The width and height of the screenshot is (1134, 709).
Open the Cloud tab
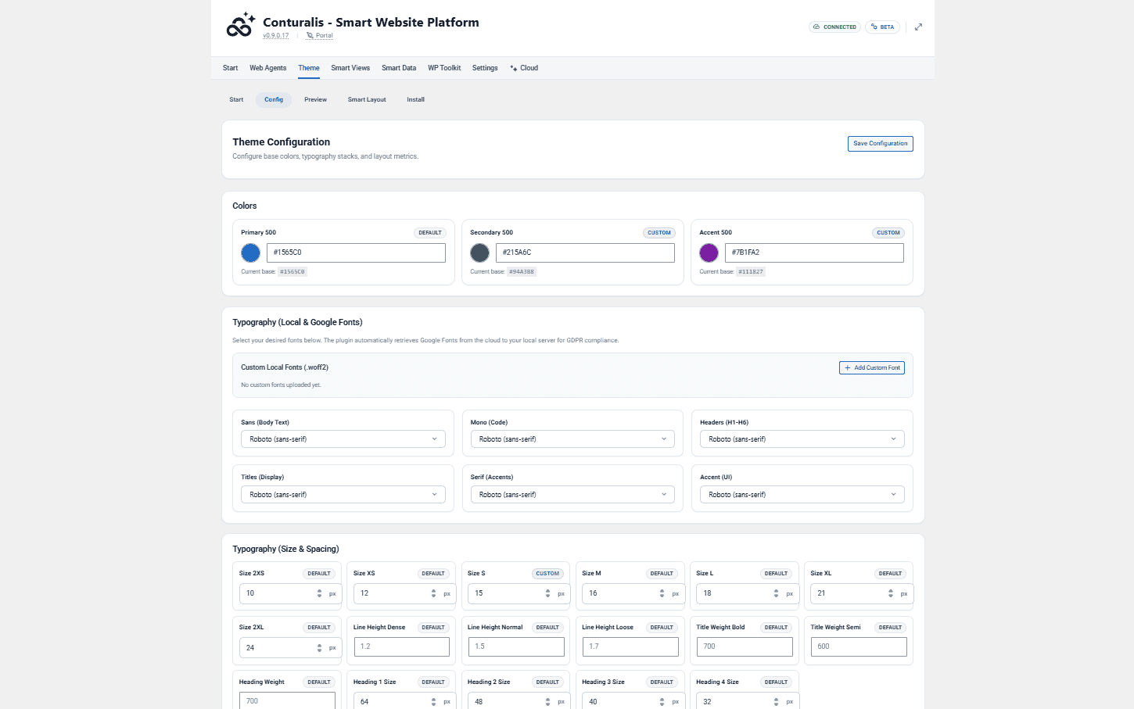524,68
